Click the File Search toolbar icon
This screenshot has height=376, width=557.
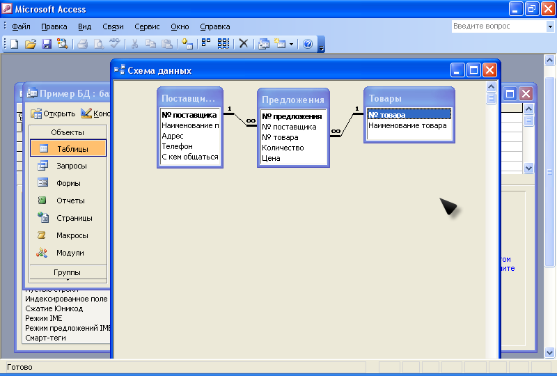(x=63, y=44)
